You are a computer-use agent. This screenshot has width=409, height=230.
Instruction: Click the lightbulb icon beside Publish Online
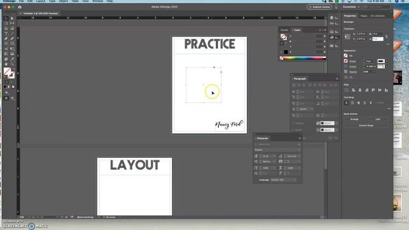336,7
